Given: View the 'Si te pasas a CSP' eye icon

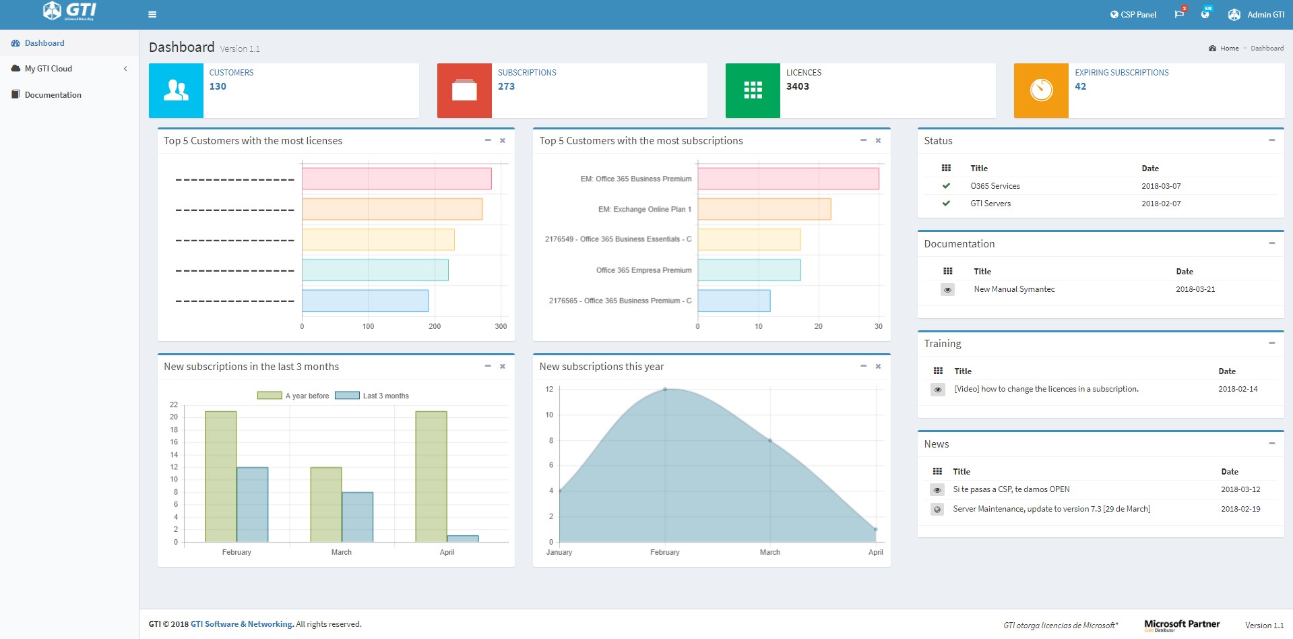Looking at the screenshot, I should (x=937, y=490).
